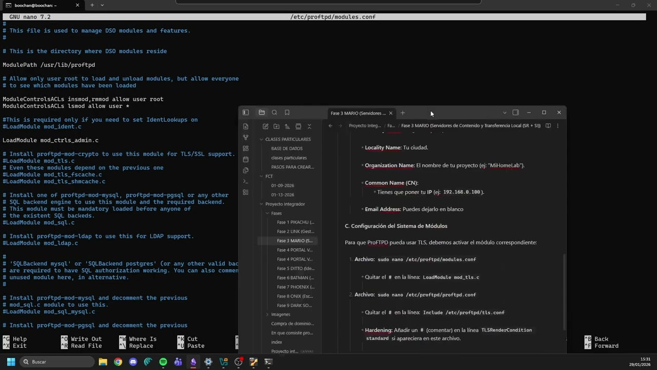
Task: Change the file explorer sort order
Action: point(287,126)
